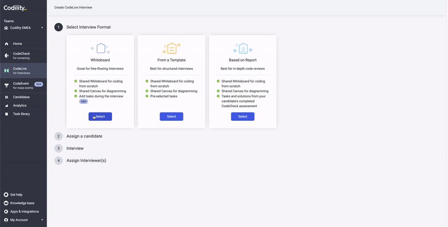Click the 'Add tasks during the interview' text
Image resolution: width=448 pixels, height=227 pixels.
101,96
